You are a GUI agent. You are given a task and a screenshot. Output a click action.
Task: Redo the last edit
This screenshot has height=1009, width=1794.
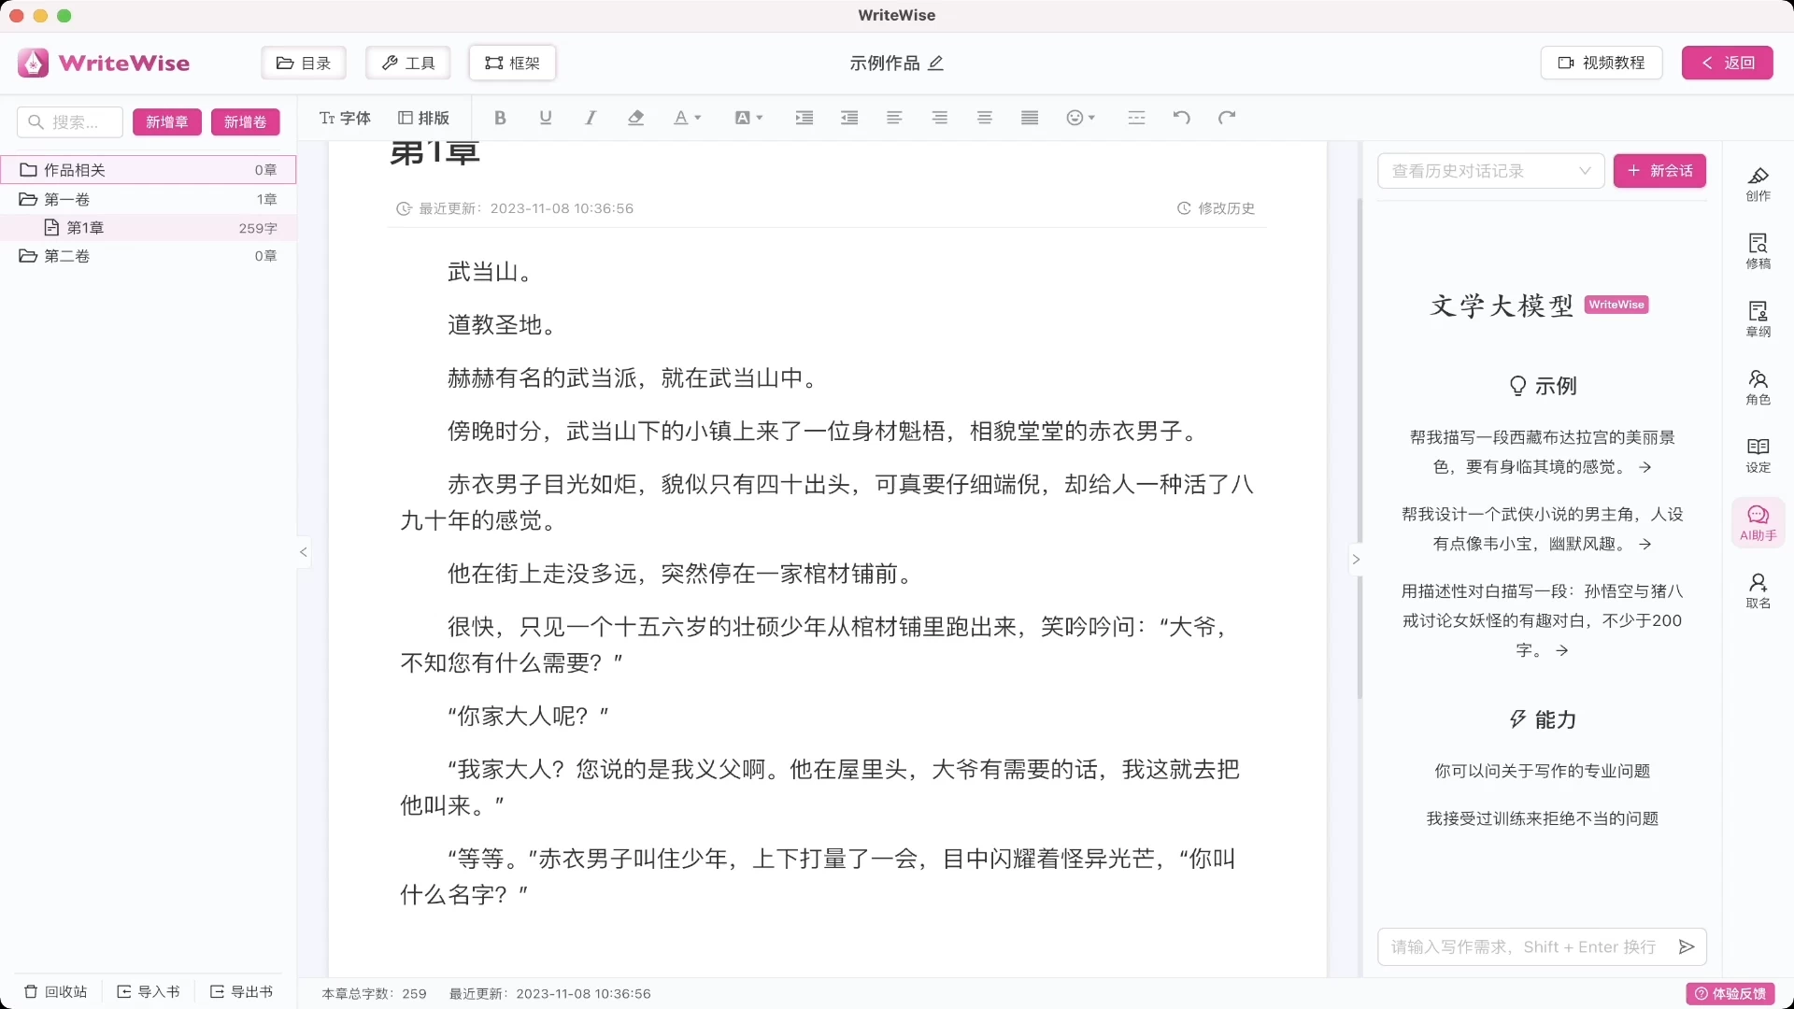[1227, 118]
